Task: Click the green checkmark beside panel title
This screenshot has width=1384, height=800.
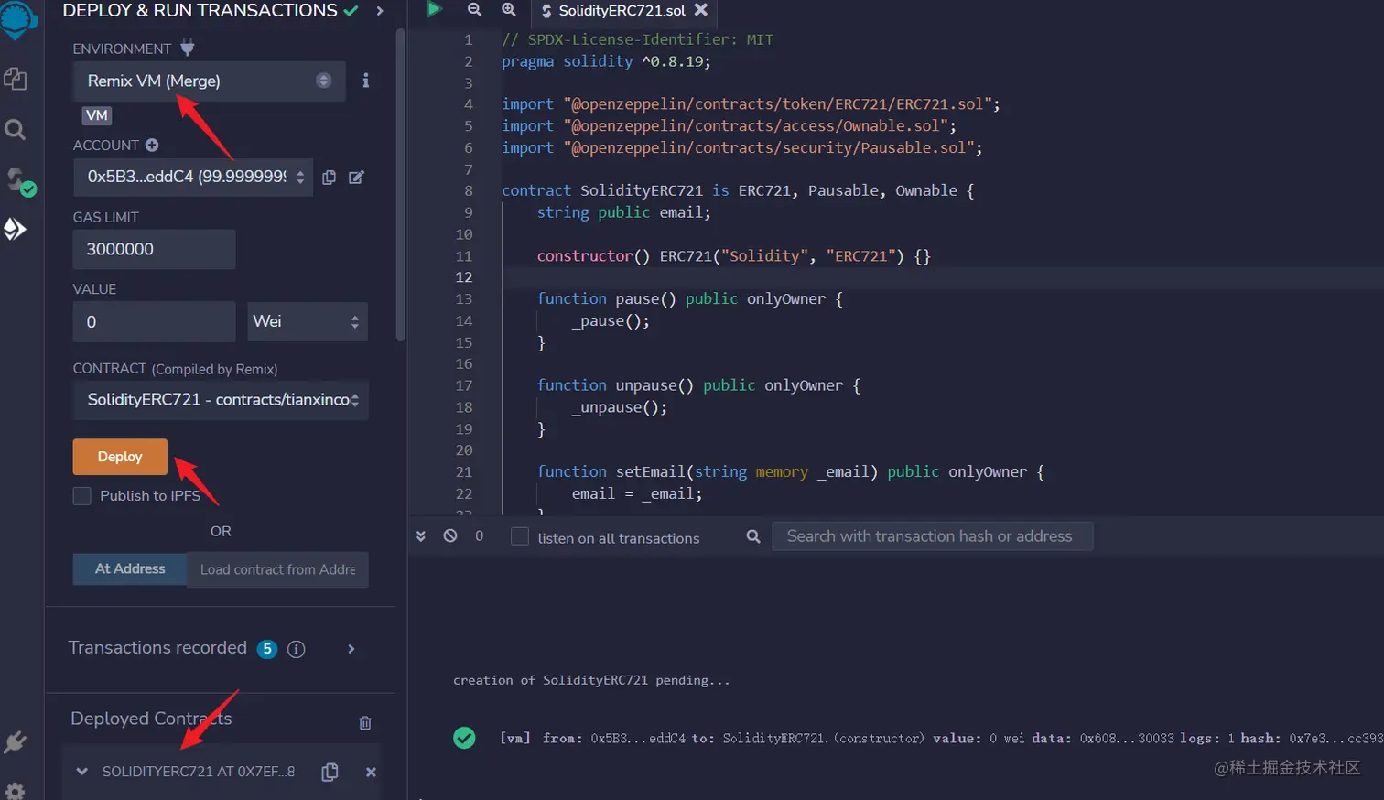Action: (351, 11)
